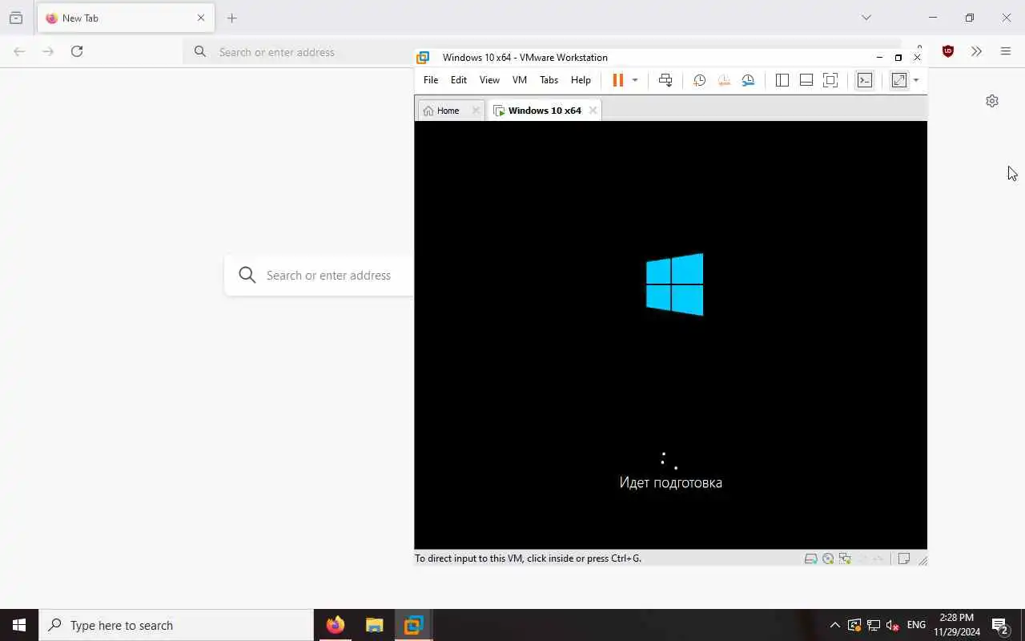Show or hide the VMware library sidebar

(x=782, y=80)
